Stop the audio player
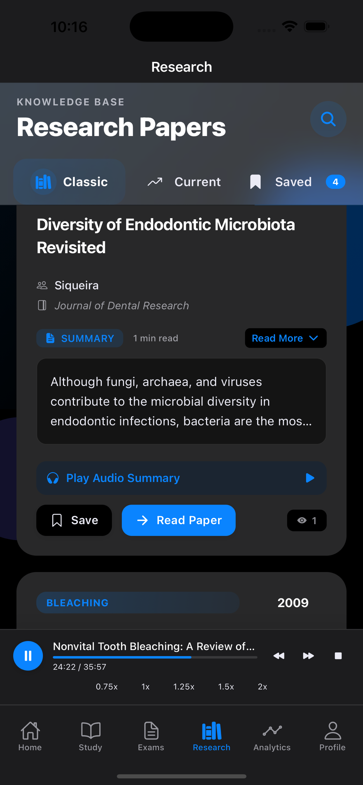The width and height of the screenshot is (363, 785). 338,656
